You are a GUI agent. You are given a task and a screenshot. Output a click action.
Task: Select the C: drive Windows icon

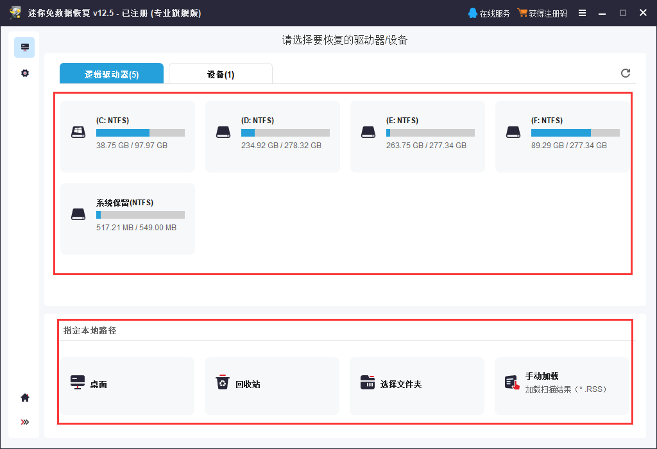point(78,132)
